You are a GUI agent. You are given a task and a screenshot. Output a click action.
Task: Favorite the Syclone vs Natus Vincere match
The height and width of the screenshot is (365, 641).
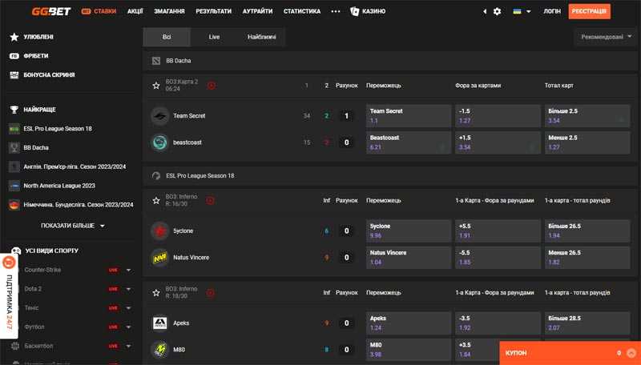pyautogui.click(x=155, y=200)
